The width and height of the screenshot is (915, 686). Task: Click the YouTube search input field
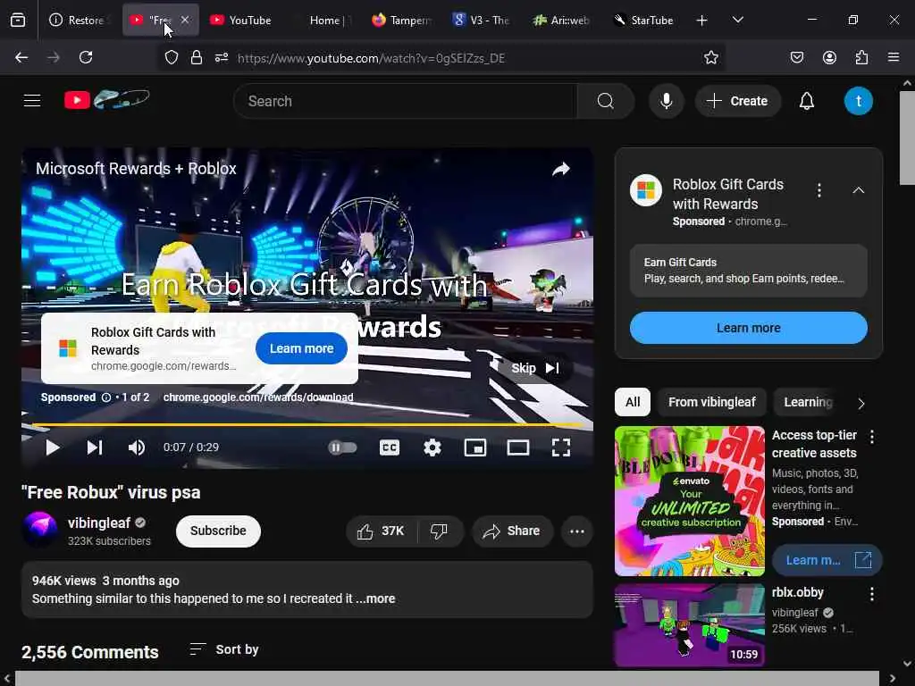pos(406,101)
